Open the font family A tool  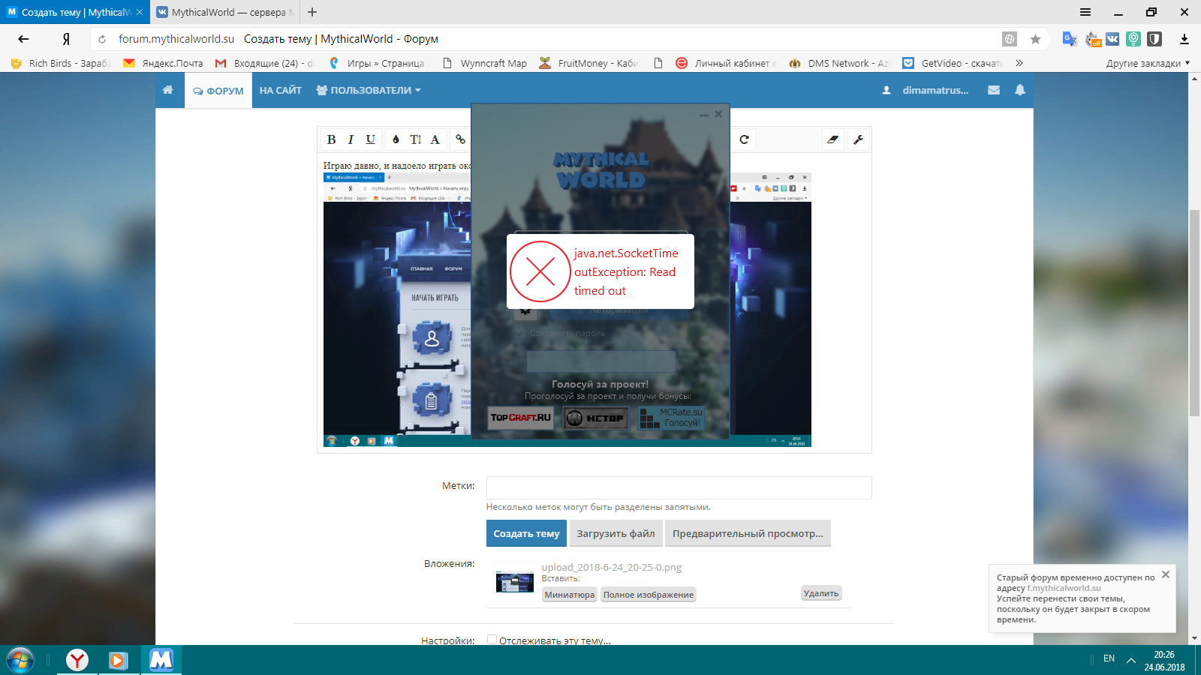click(435, 139)
